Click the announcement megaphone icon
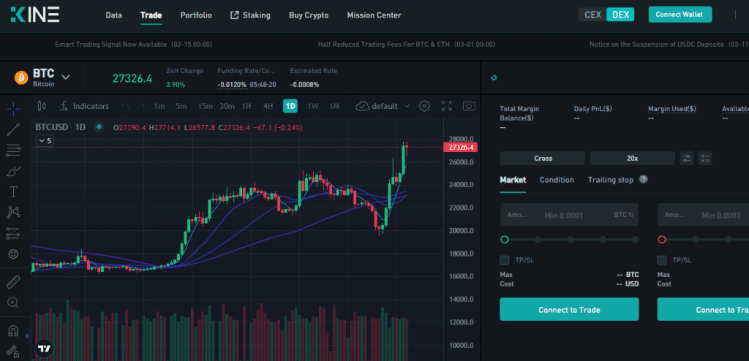 click(494, 78)
